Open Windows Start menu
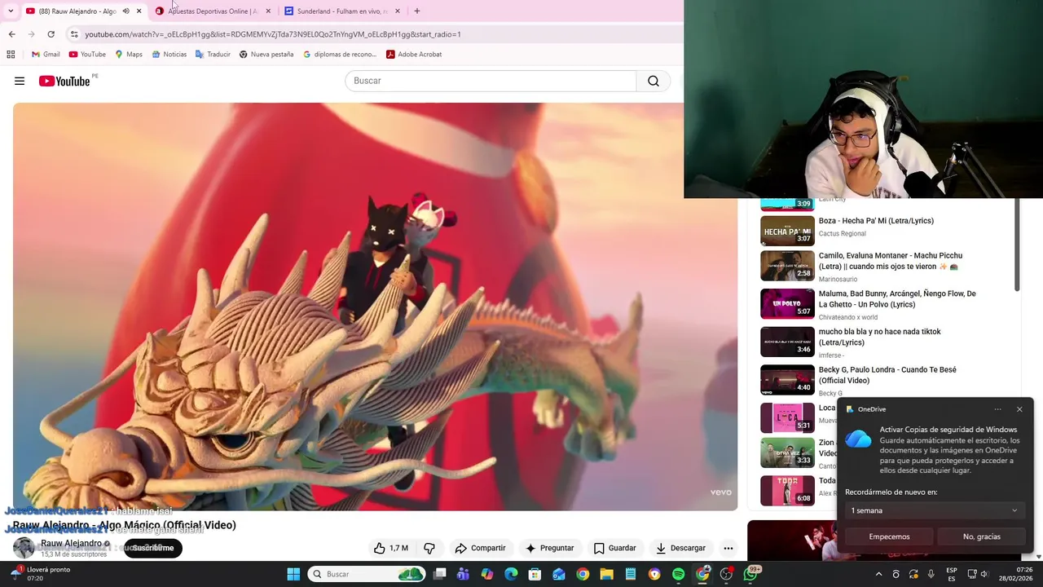Screen dimensions: 1043x587 [x=293, y=574]
